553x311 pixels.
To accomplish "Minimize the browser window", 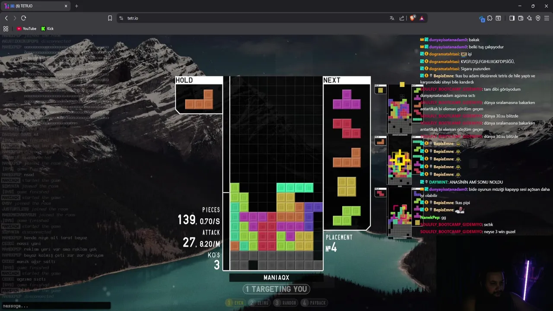I will 521,6.
